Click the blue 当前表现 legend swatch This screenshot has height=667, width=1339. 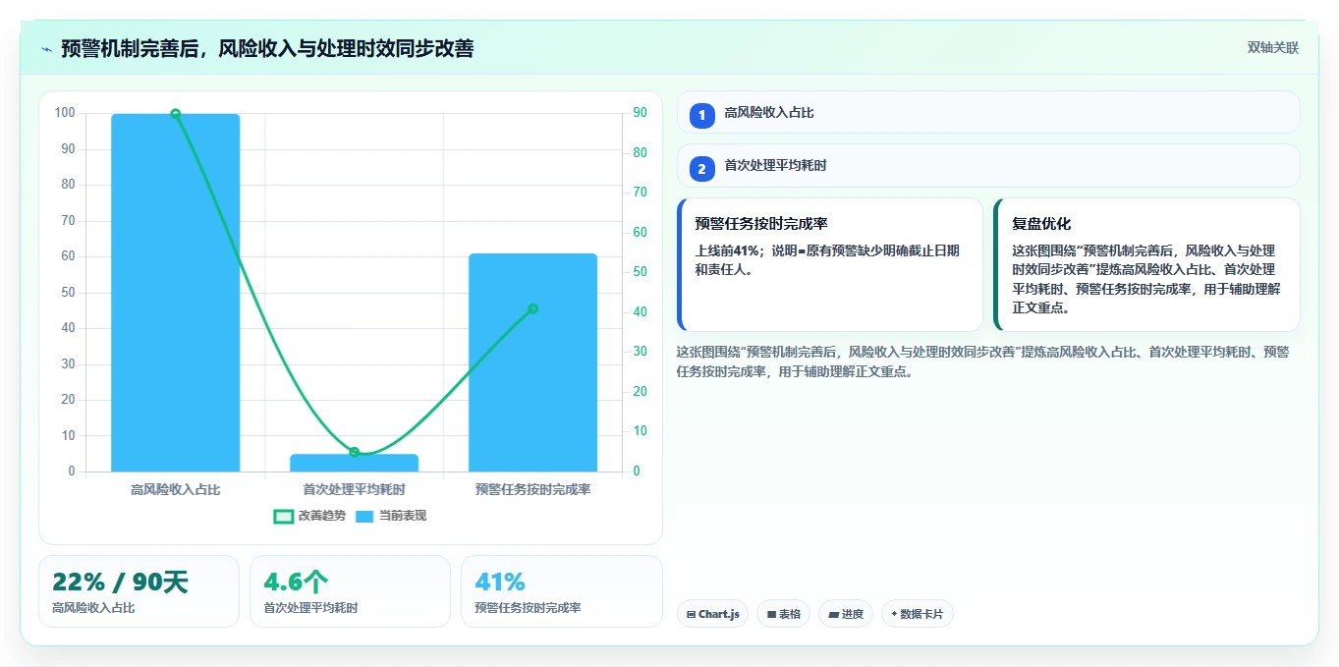pos(364,516)
